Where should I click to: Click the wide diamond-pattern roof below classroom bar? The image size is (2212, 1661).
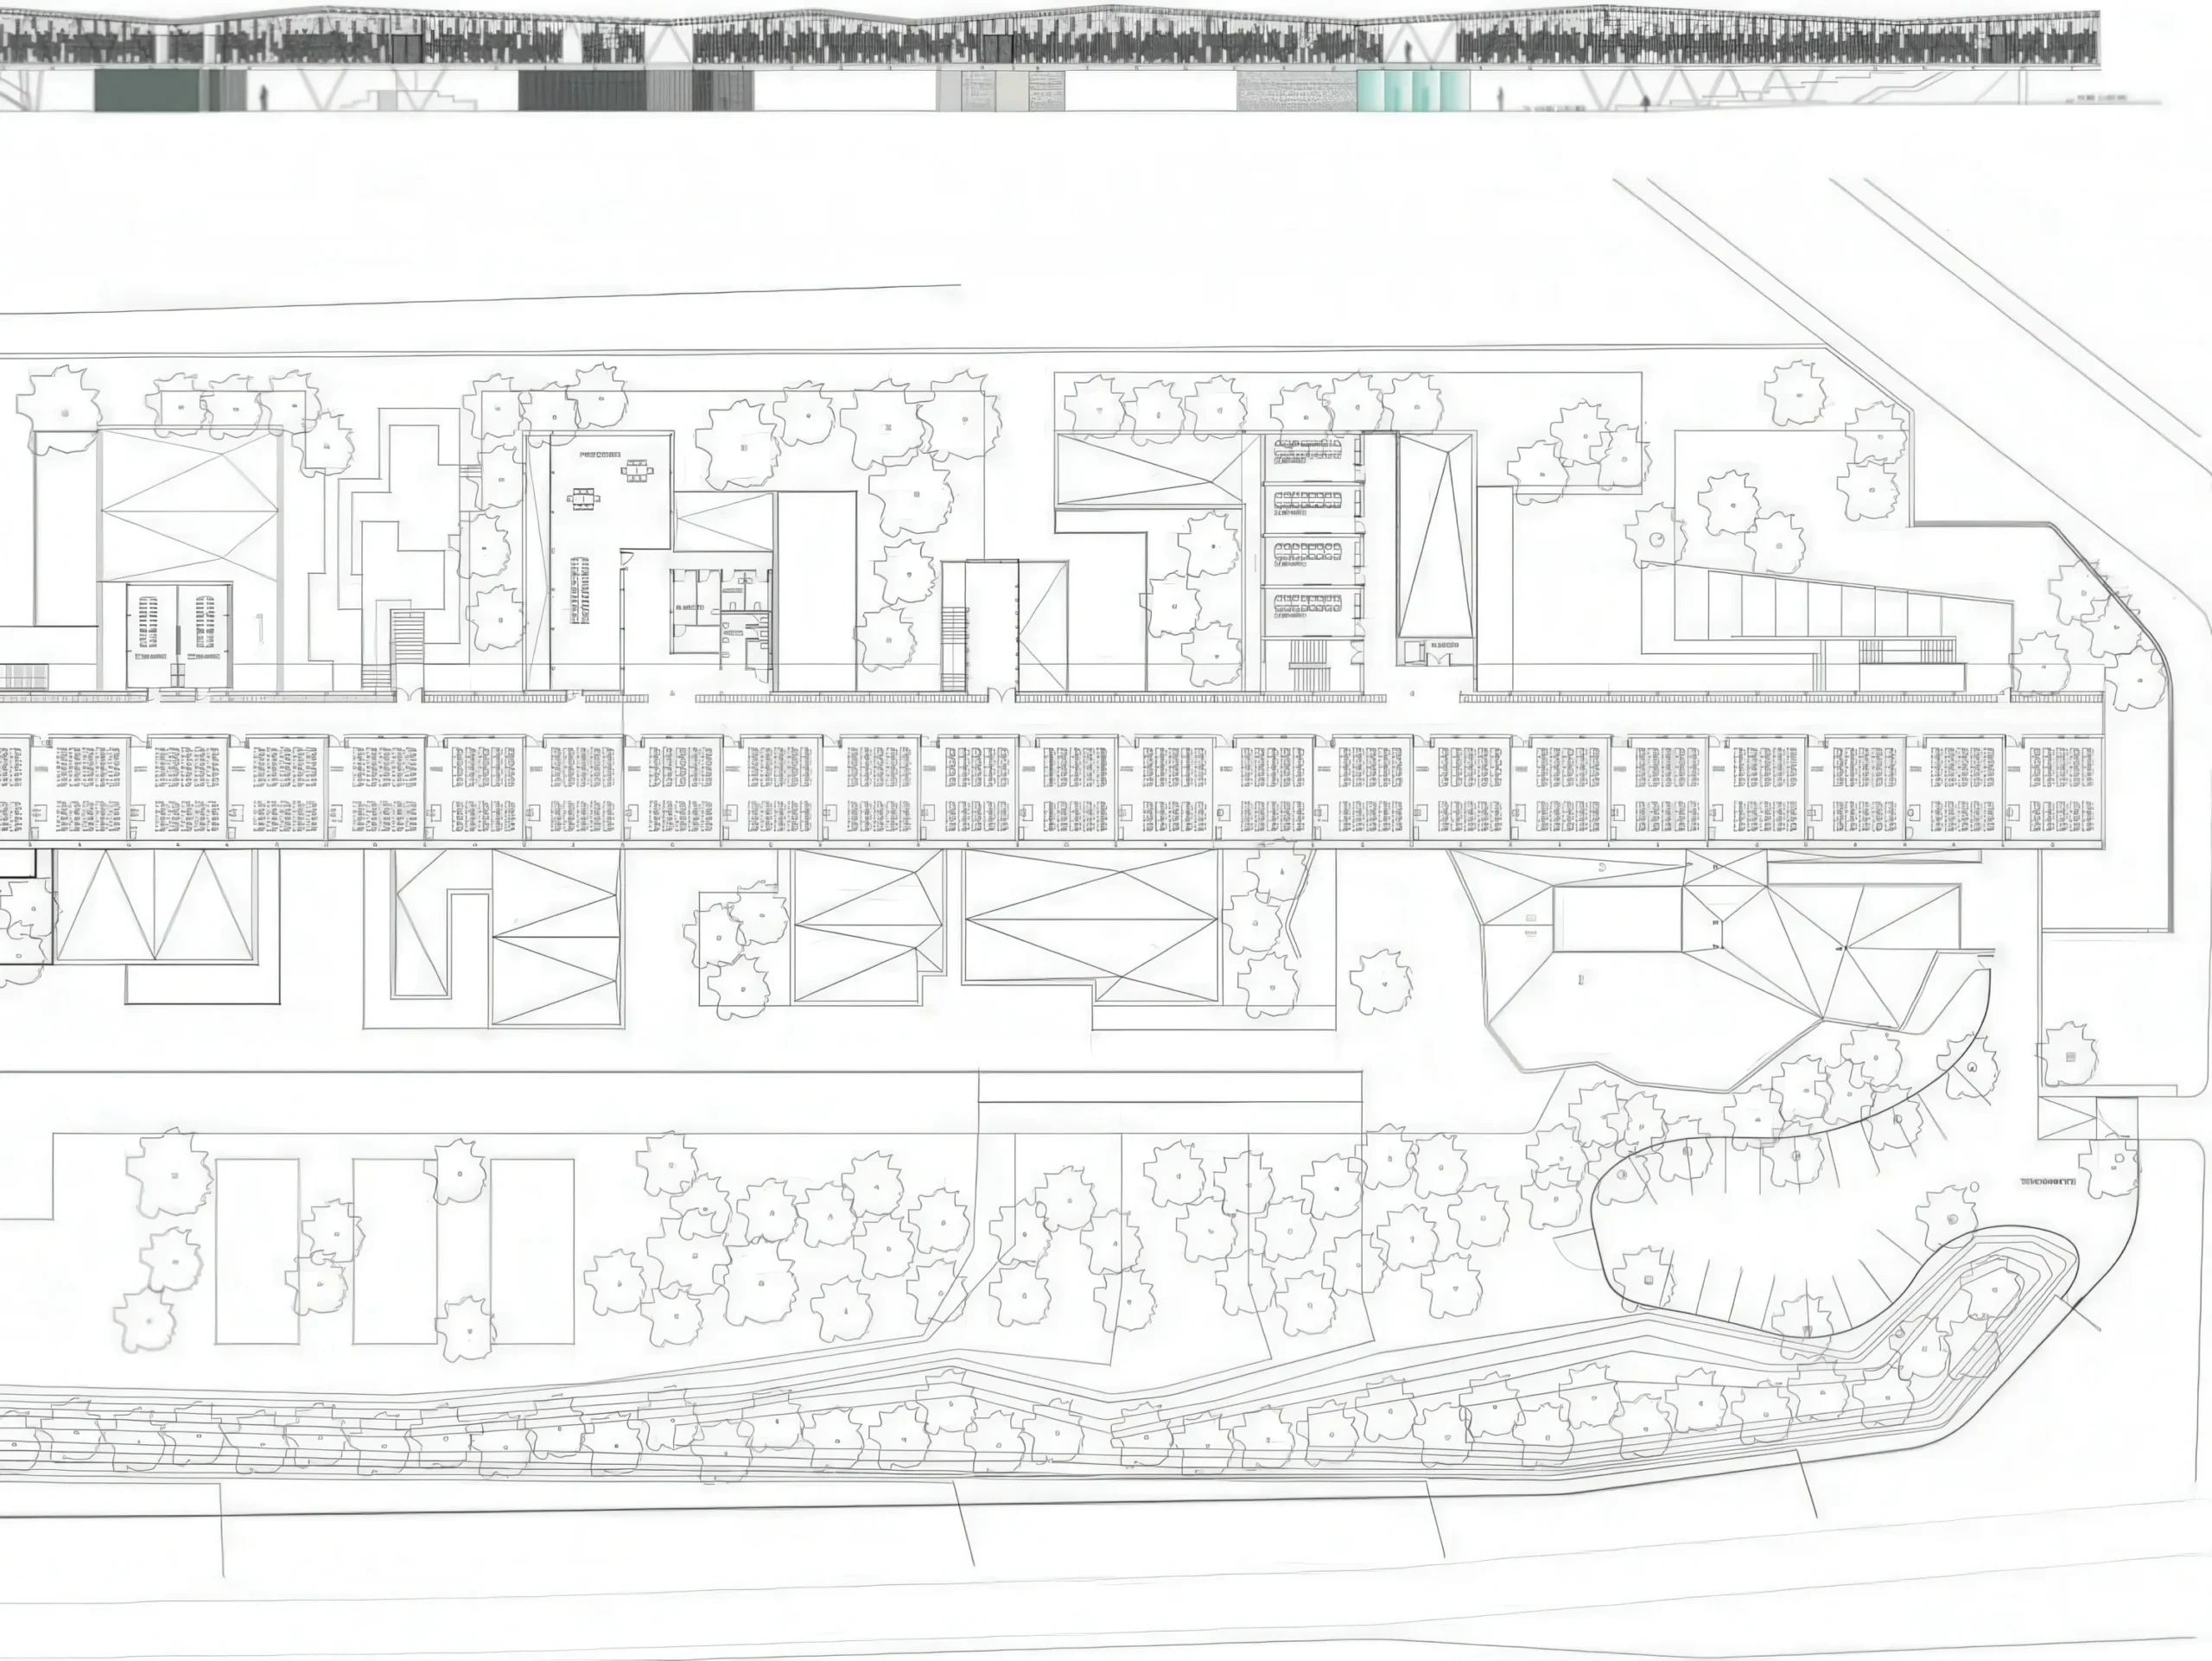point(1092,922)
